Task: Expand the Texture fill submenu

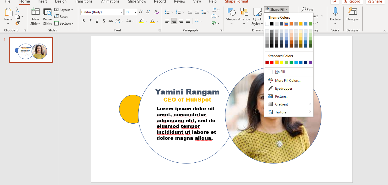Action: pos(280,112)
